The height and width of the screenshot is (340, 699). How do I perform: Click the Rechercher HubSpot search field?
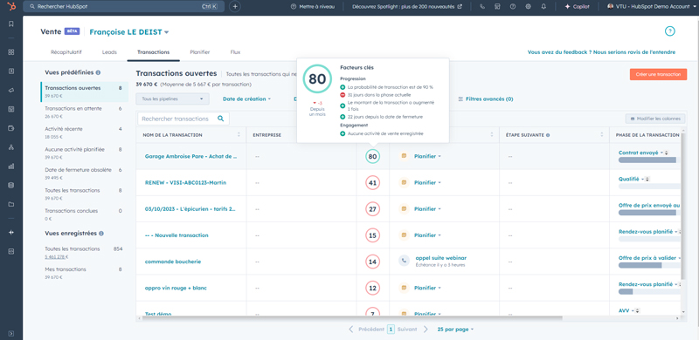(x=123, y=7)
